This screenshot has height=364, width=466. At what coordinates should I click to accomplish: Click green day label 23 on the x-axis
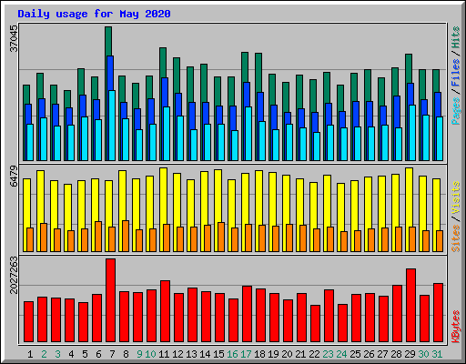pos(328,354)
